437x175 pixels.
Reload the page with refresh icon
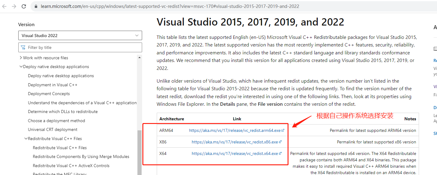[24, 6]
